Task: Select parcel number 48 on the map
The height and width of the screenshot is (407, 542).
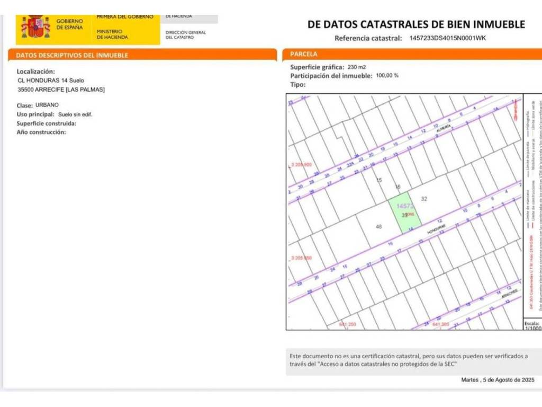Action: coord(378,226)
